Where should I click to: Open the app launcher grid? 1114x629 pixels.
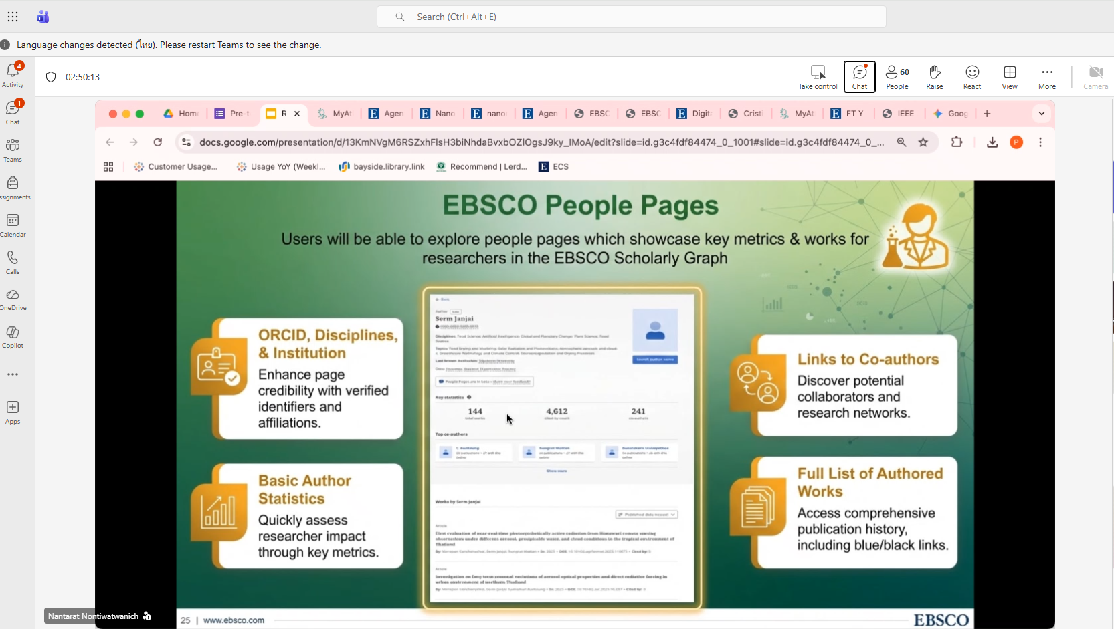click(13, 17)
